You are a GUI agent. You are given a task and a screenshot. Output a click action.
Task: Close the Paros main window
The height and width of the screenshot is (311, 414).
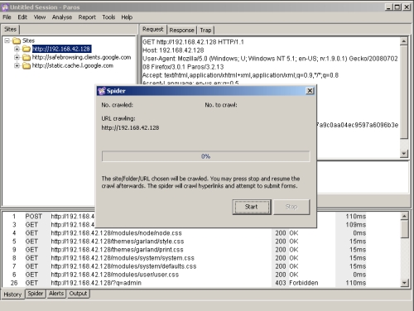(407, 7)
